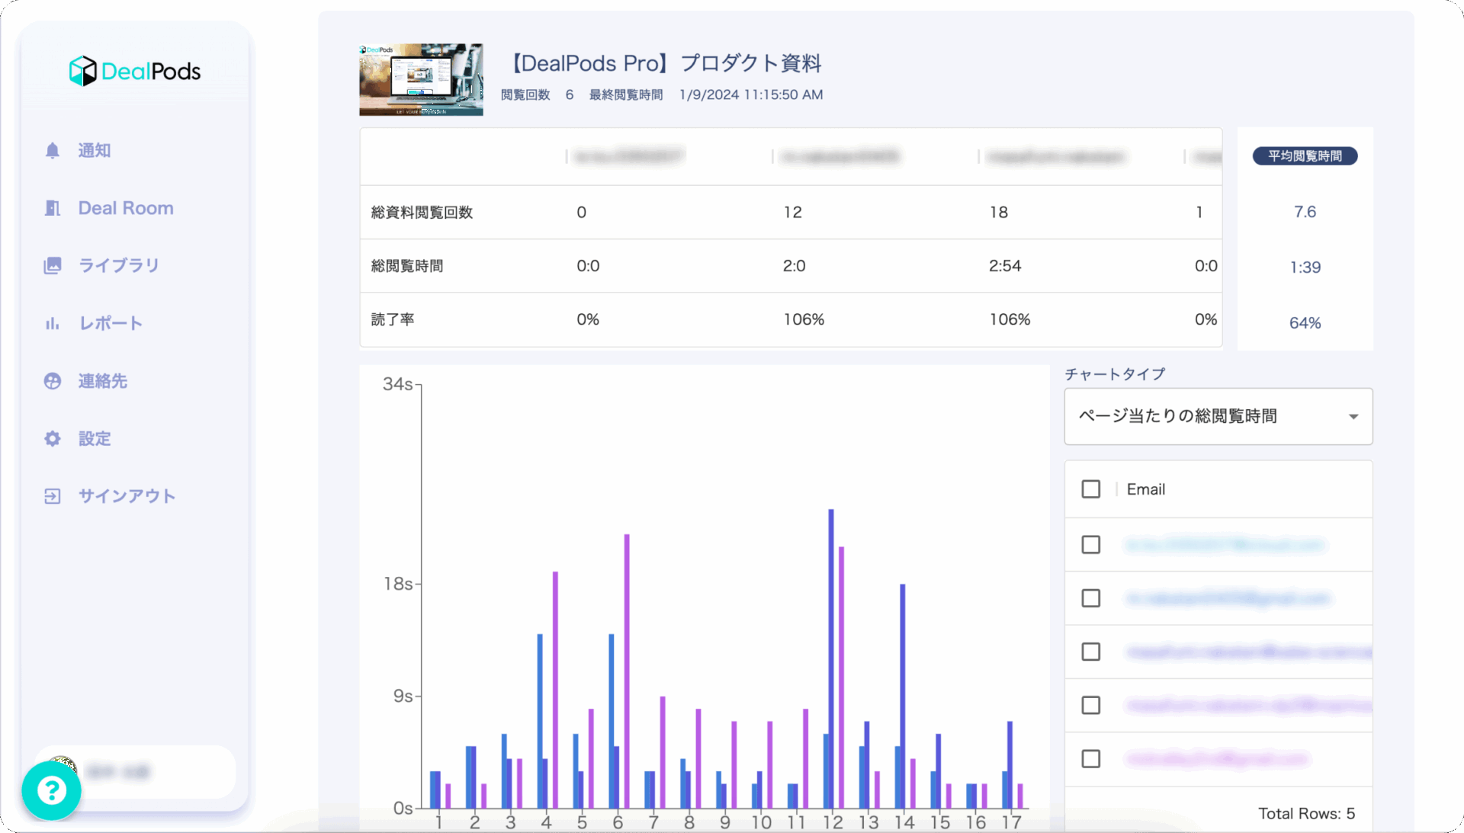The height and width of the screenshot is (833, 1464).
Task: Click the 平均閲覧時間 badge
Action: pos(1305,156)
